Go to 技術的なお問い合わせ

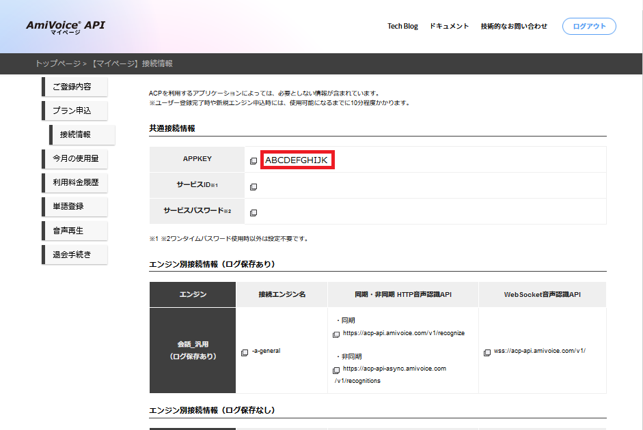(x=514, y=26)
